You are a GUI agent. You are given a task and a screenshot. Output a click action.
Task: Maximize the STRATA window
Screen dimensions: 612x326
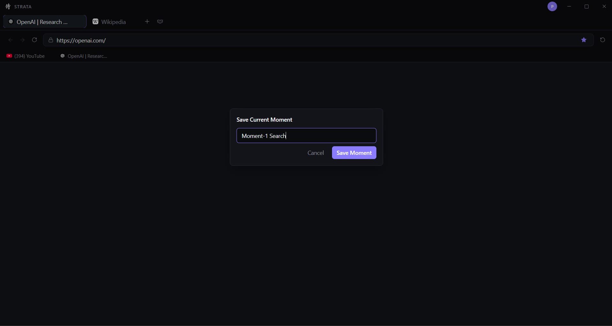pyautogui.click(x=586, y=6)
